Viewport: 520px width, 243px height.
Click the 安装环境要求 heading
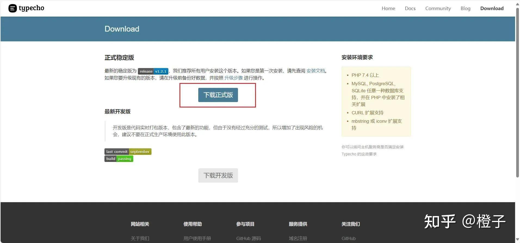click(x=357, y=57)
